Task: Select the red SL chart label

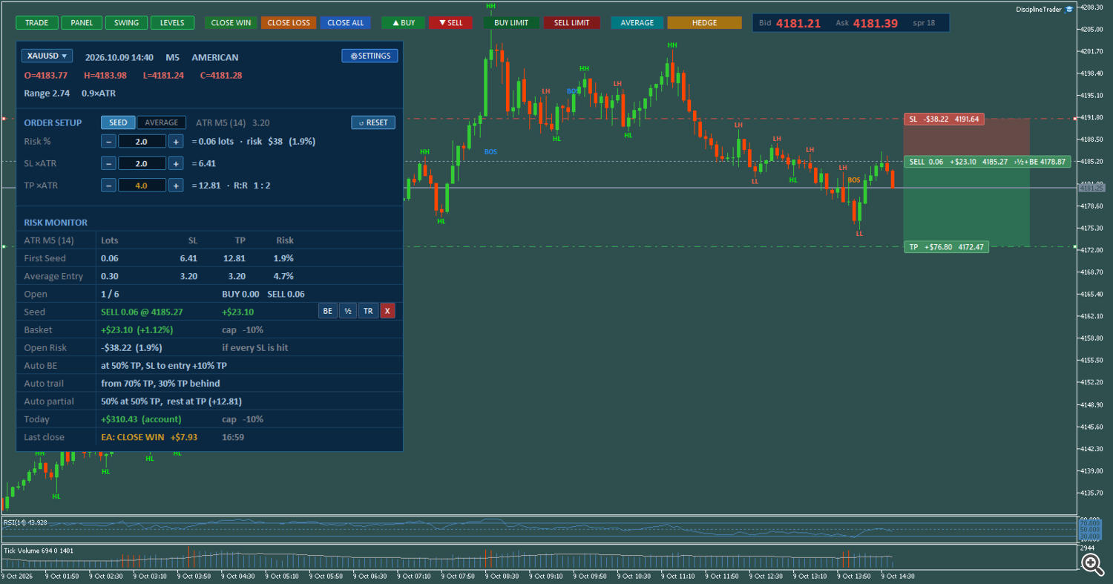Action: 944,119
